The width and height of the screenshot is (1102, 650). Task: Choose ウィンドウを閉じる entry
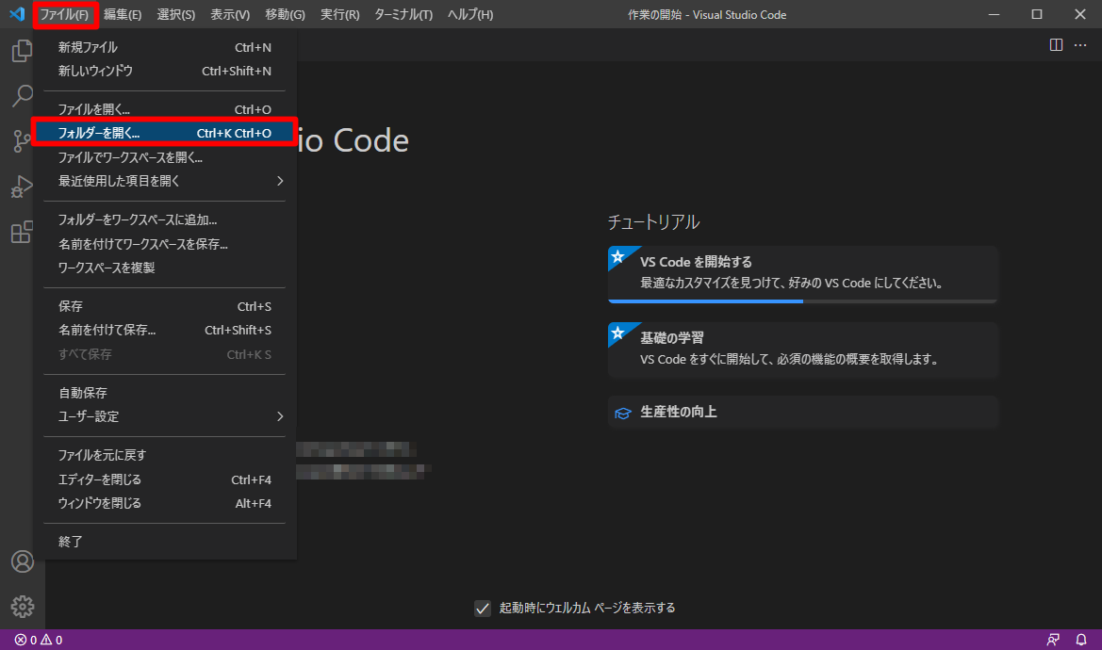[x=164, y=503]
